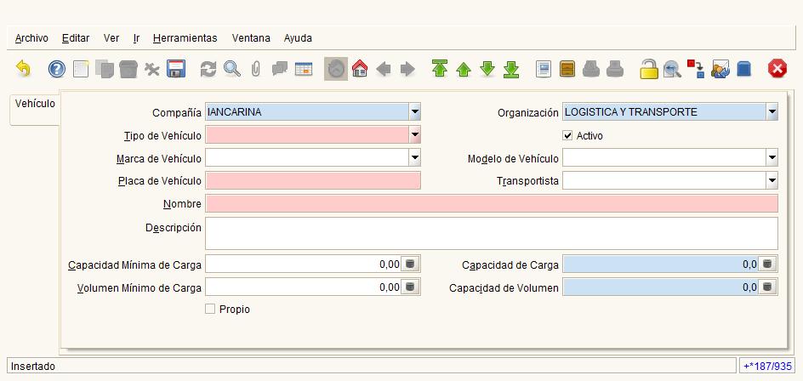This screenshot has width=803, height=381.
Task: Click the grey left arrow Parent record icon
Action: [x=384, y=69]
